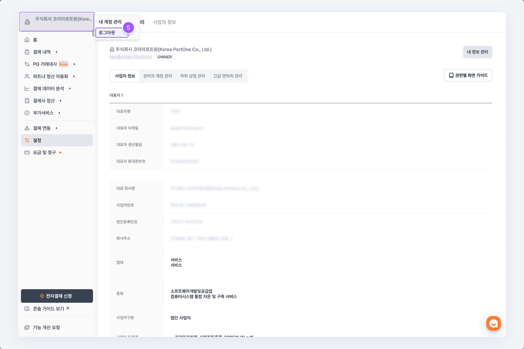Expand the PG 거래대사 submenu arrow
Image resolution: width=524 pixels, height=349 pixels.
click(x=74, y=64)
